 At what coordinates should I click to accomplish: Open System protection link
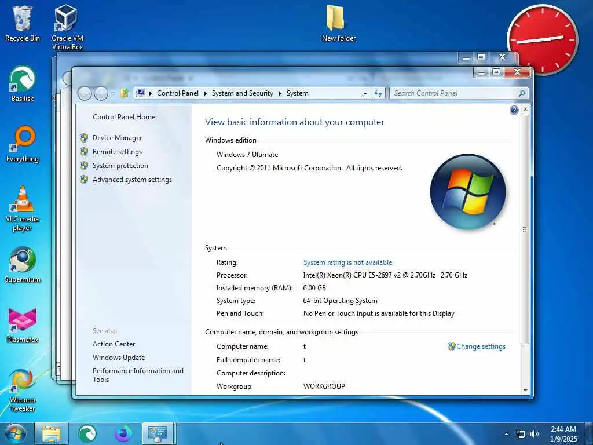click(x=120, y=166)
